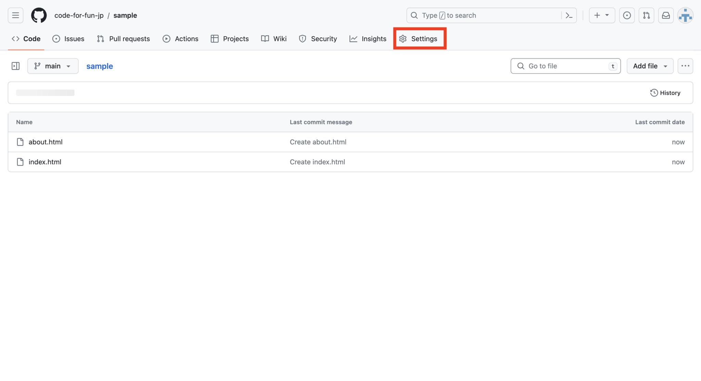The image size is (701, 381).
Task: Open the about.html file
Action: click(x=46, y=142)
